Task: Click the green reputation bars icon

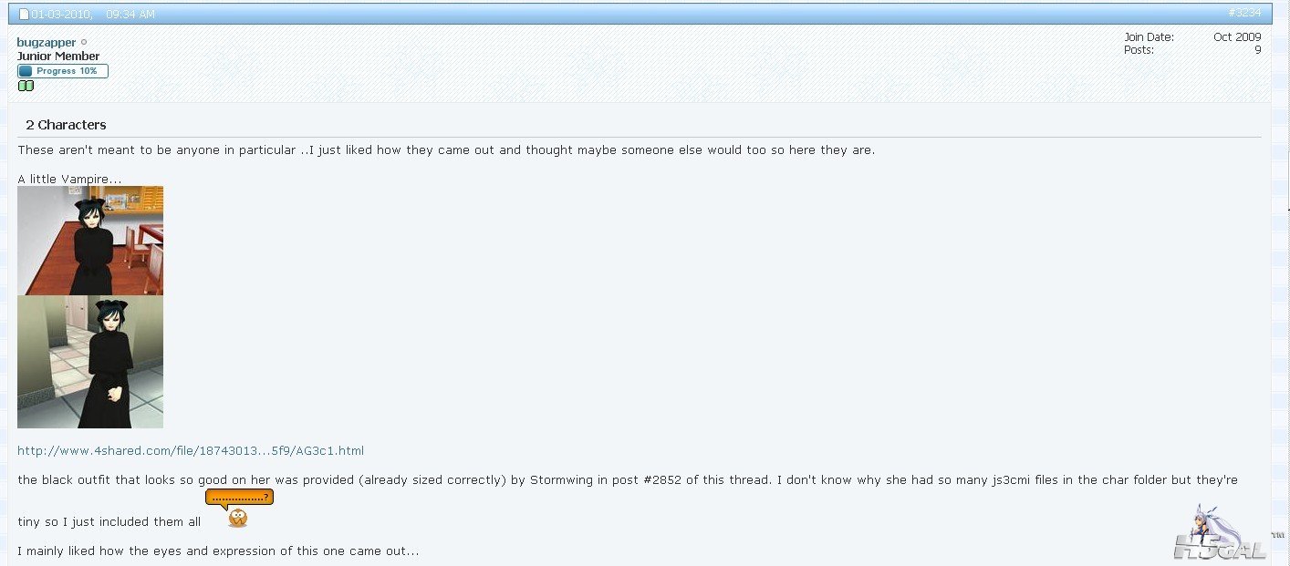Action: point(26,86)
